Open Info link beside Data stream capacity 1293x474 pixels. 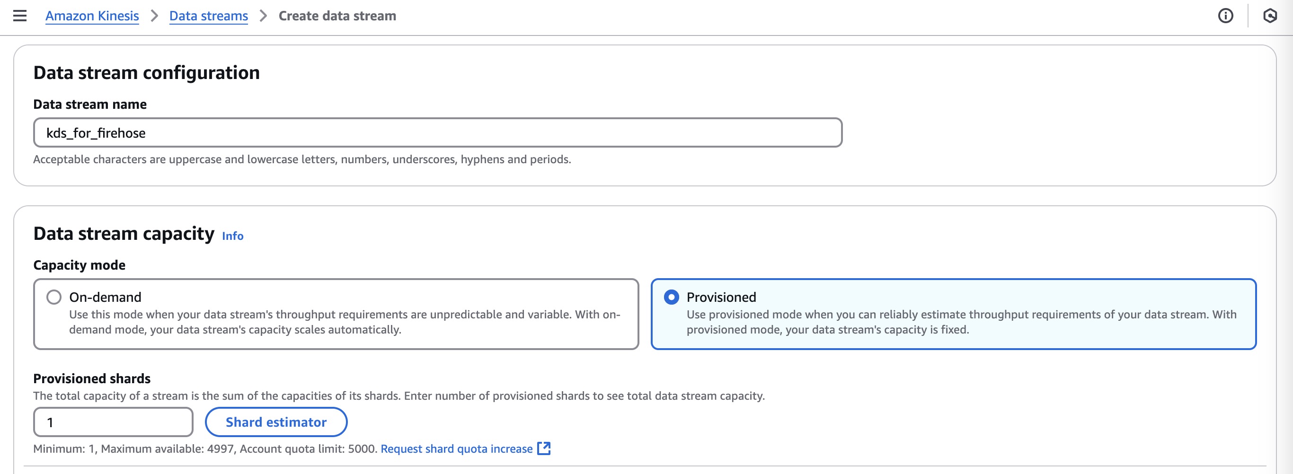232,236
